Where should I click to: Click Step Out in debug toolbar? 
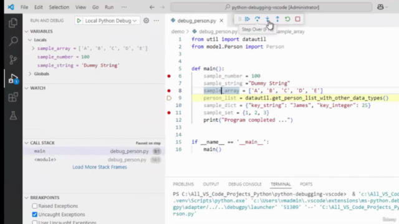[x=277, y=19]
